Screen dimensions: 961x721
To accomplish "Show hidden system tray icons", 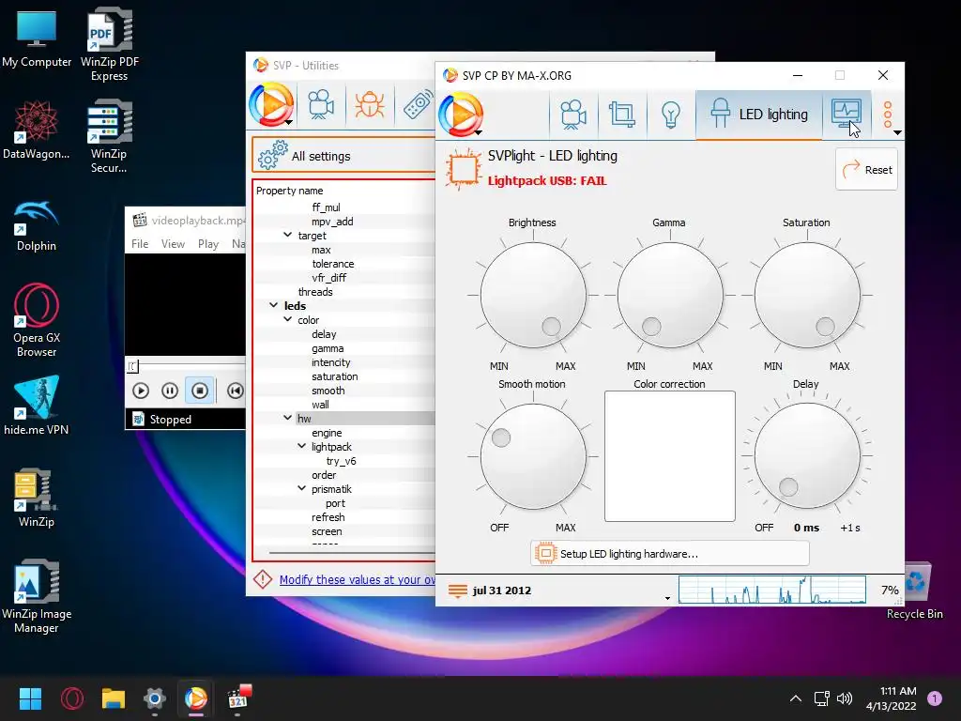I will click(x=796, y=698).
